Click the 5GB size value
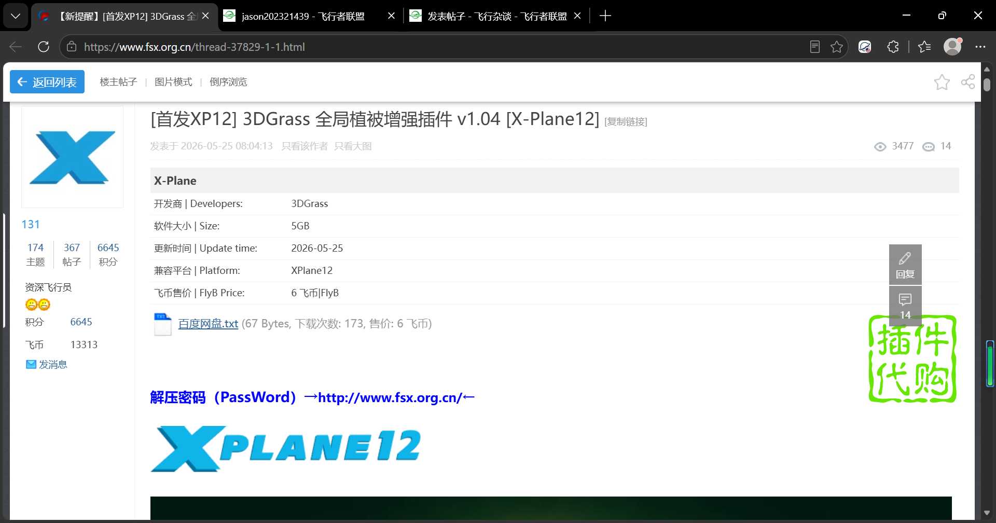Screen dimensions: 996x523 point(300,226)
